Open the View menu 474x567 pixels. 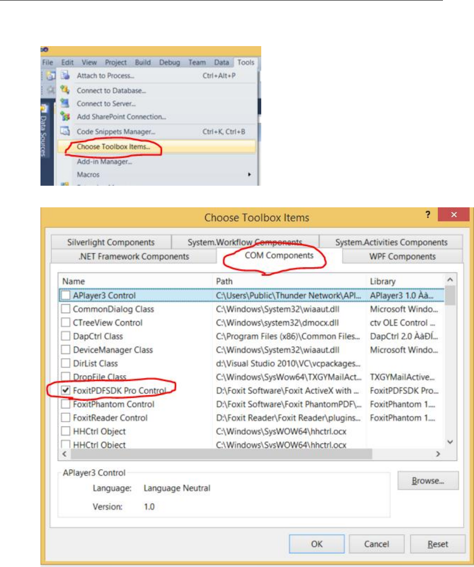[x=89, y=62]
